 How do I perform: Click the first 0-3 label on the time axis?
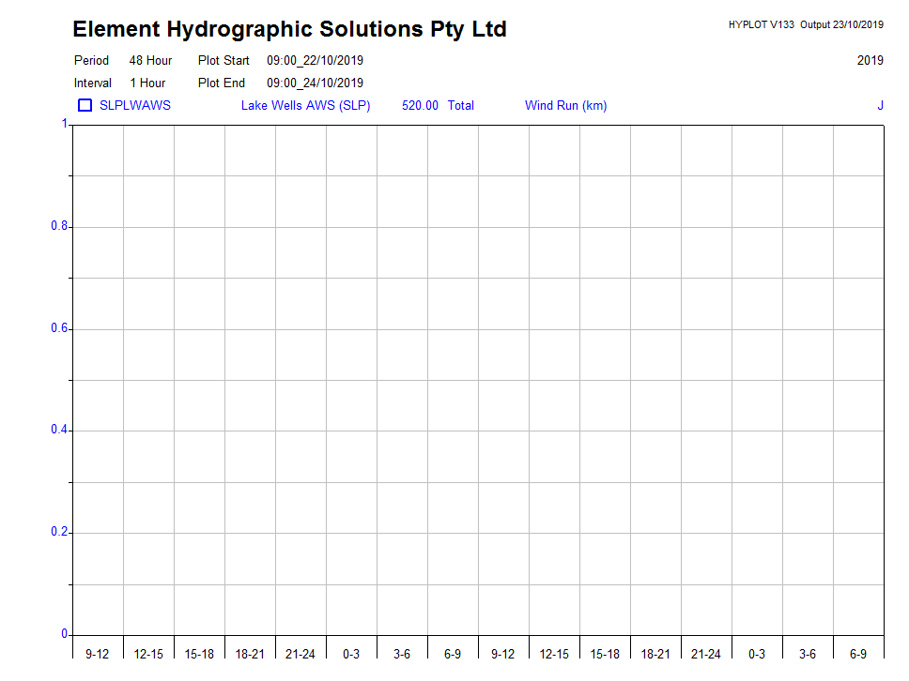coord(351,654)
